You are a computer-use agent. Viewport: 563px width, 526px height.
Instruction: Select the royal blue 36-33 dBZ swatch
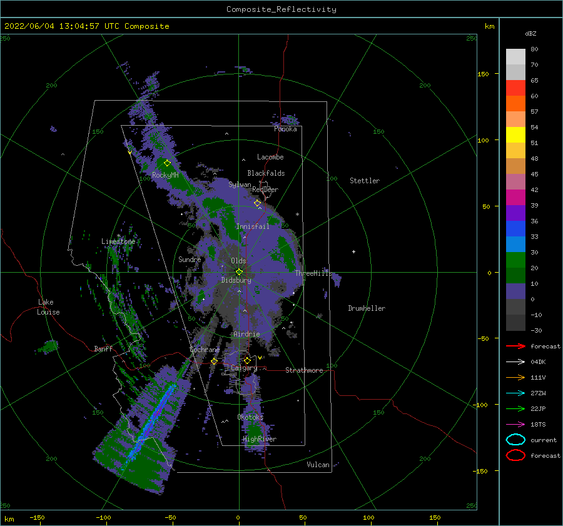515,229
